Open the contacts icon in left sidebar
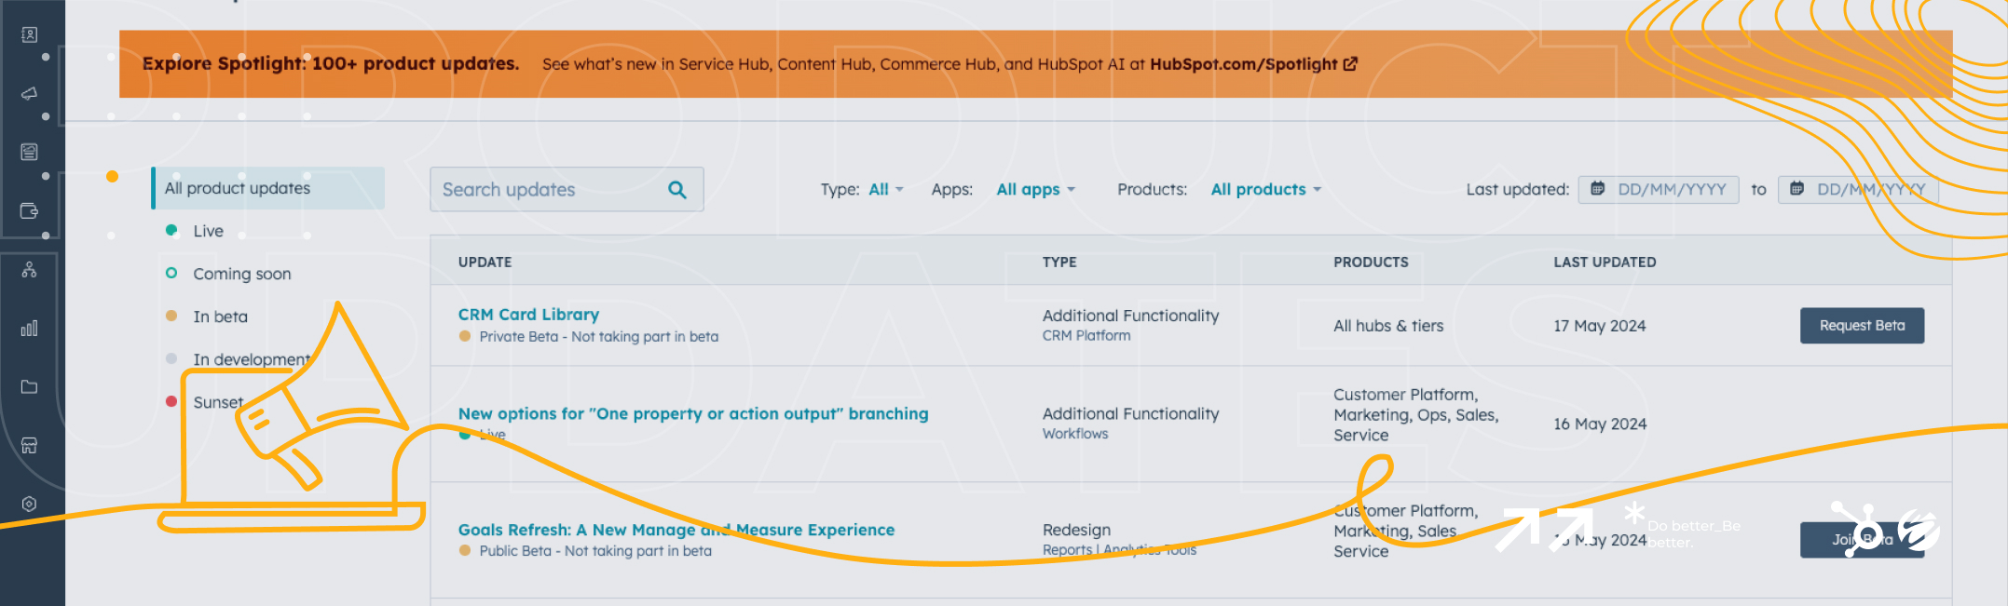Viewport: 2008px width, 606px height. [x=29, y=34]
